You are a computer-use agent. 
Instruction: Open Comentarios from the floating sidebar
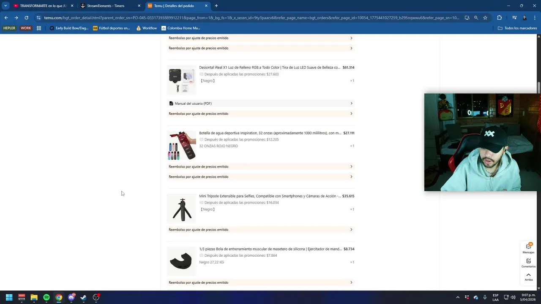(528, 263)
